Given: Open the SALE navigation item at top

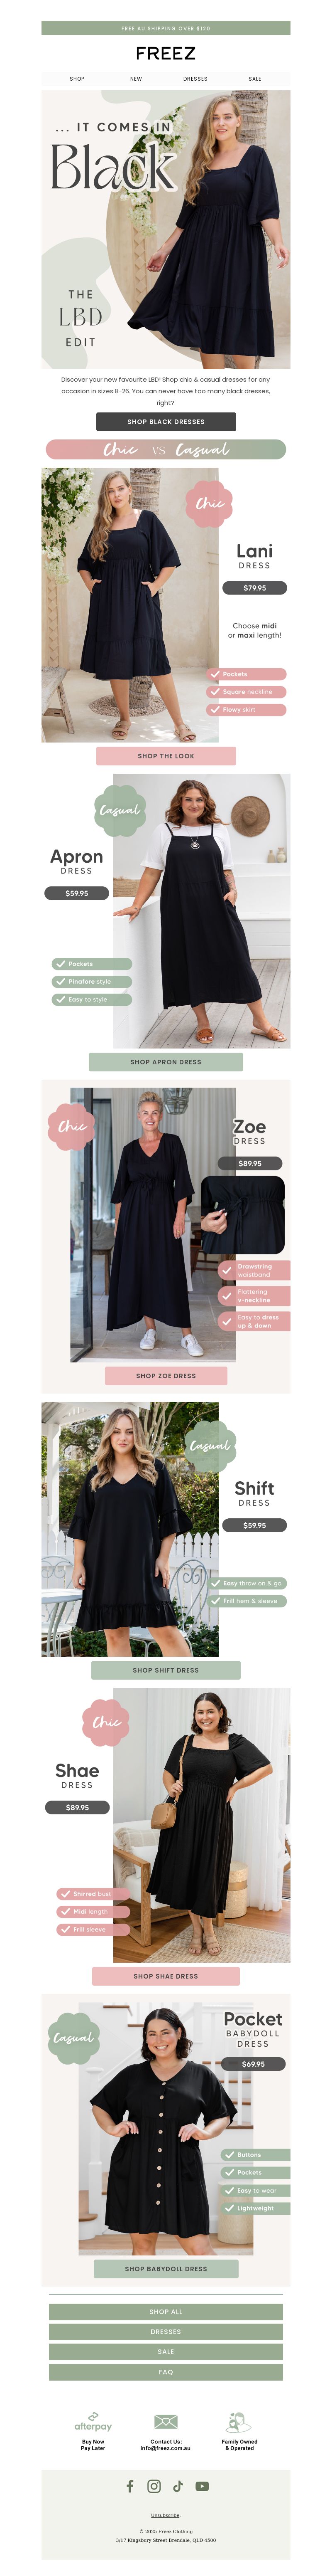Looking at the screenshot, I should pos(255,79).
